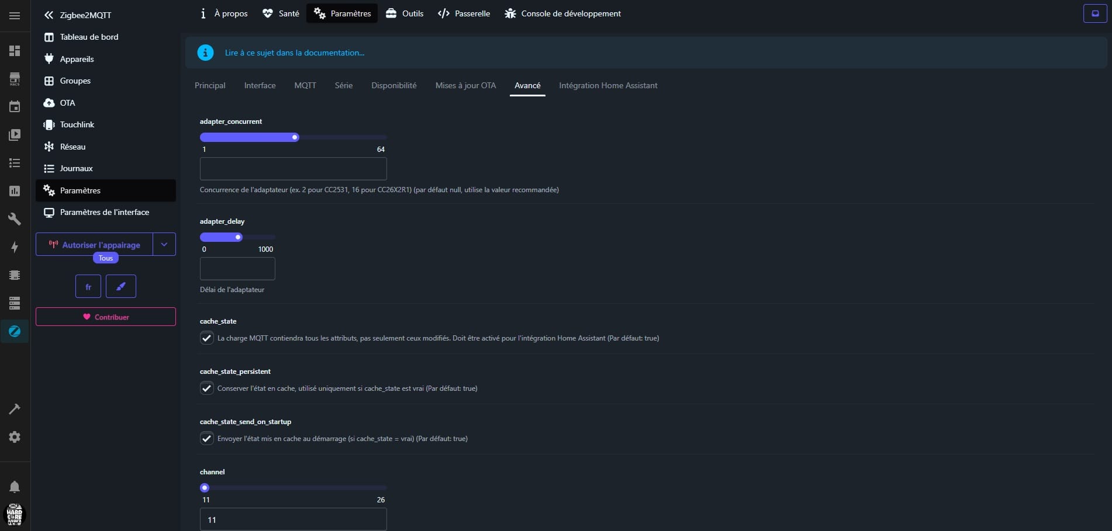The height and width of the screenshot is (531, 1112).
Task: Collapse the Zigbee2MQTT sidebar with double chevron
Action: pyautogui.click(x=49, y=15)
